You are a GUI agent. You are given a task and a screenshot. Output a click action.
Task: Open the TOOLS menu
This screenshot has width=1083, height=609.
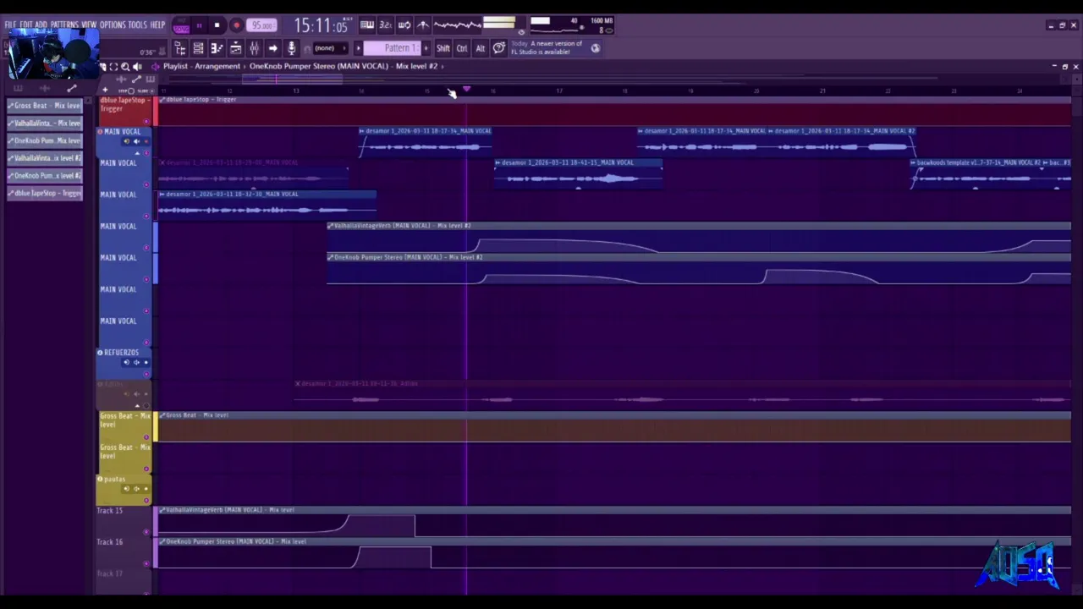click(x=137, y=25)
